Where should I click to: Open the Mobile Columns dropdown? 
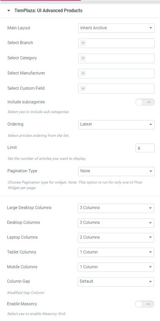pyautogui.click(x=116, y=267)
